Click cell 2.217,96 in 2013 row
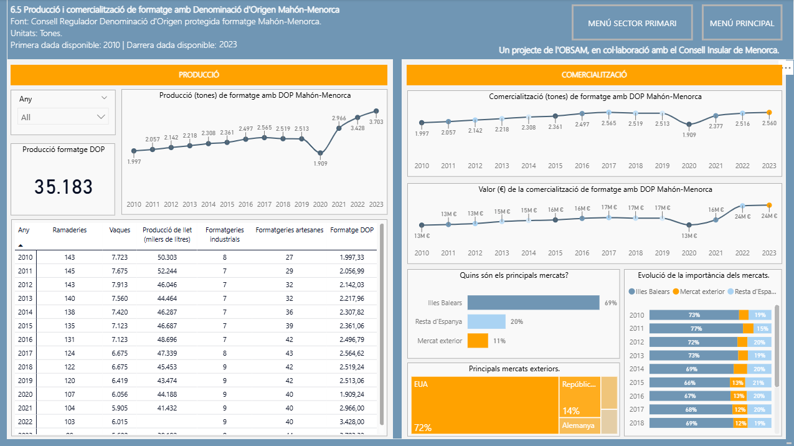794x446 pixels. click(x=352, y=298)
